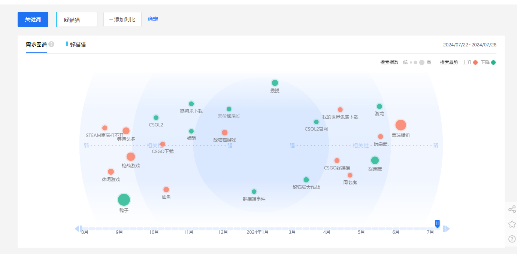This screenshot has height=254, width=517.
Task: Select the 天价烟局长 bubble
Action: [229, 109]
